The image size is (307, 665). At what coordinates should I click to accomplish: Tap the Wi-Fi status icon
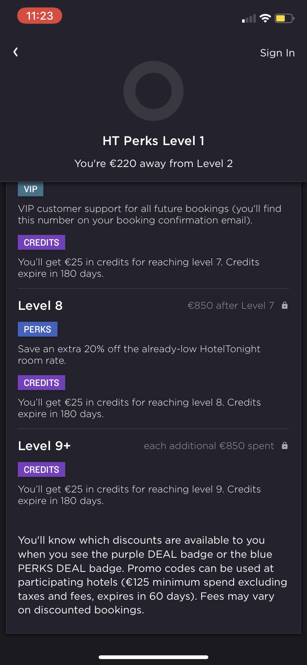tap(265, 18)
